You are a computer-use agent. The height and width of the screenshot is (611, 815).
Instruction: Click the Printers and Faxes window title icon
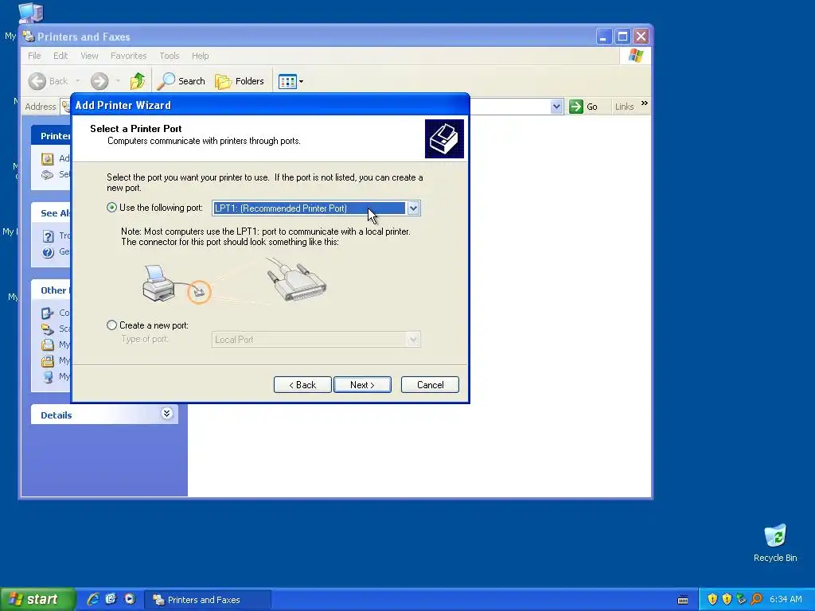click(29, 37)
